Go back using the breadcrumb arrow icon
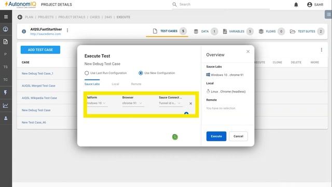332x187 pixels. pos(20,17)
